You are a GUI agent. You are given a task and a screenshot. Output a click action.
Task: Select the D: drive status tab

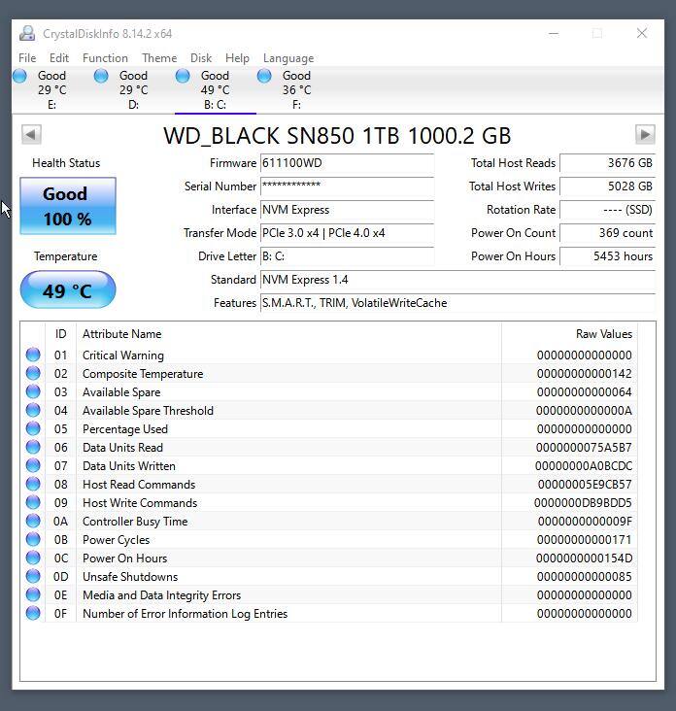(133, 89)
